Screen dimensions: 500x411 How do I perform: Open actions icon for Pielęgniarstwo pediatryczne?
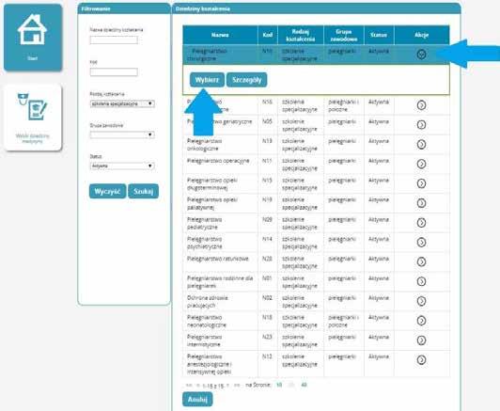[421, 223]
